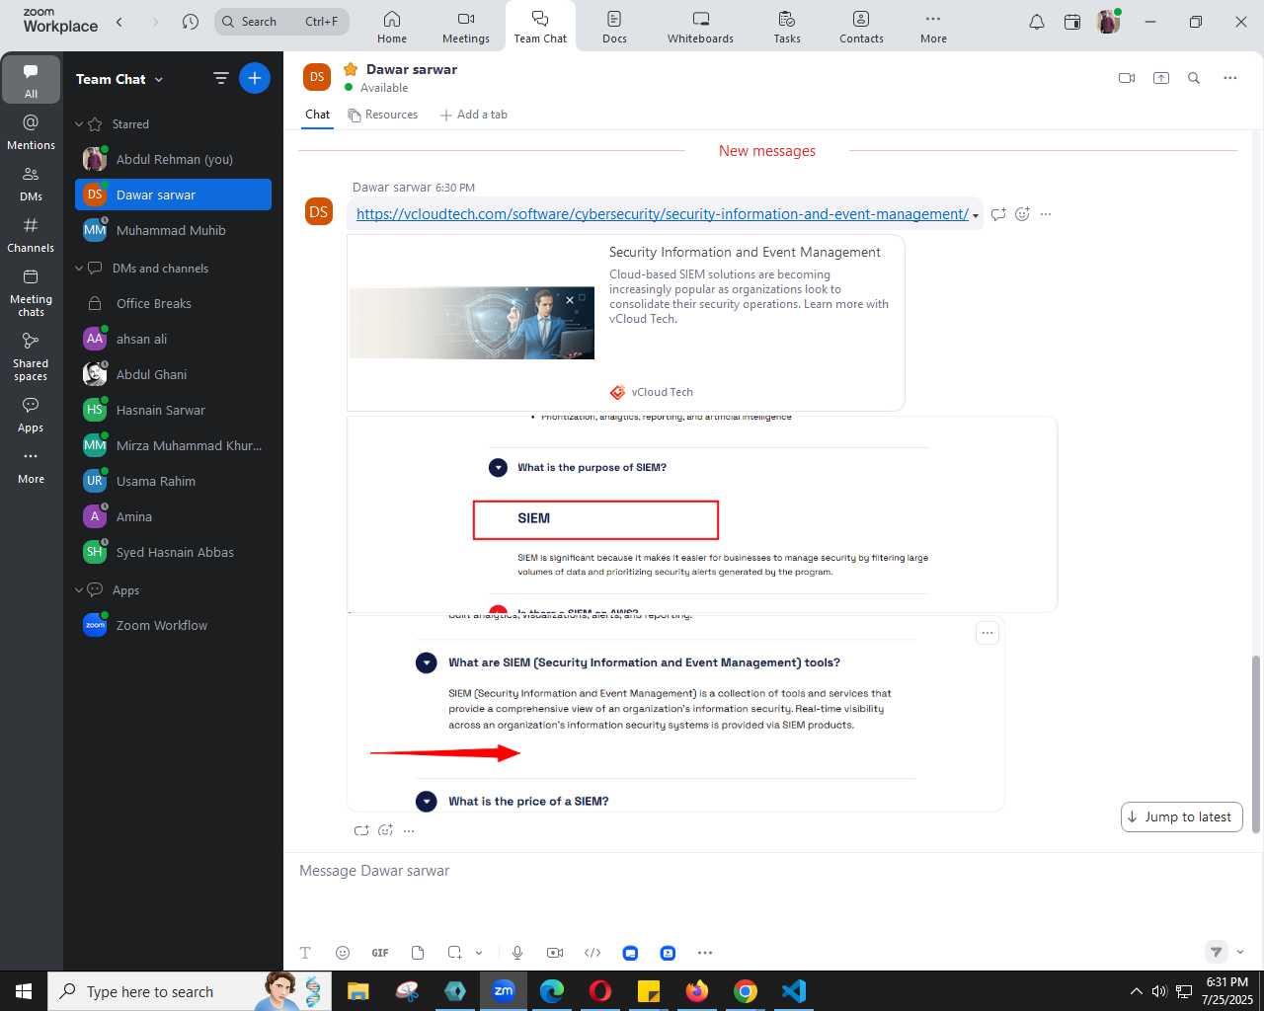
Task: Open the chat list filter icon
Action: pos(221,78)
